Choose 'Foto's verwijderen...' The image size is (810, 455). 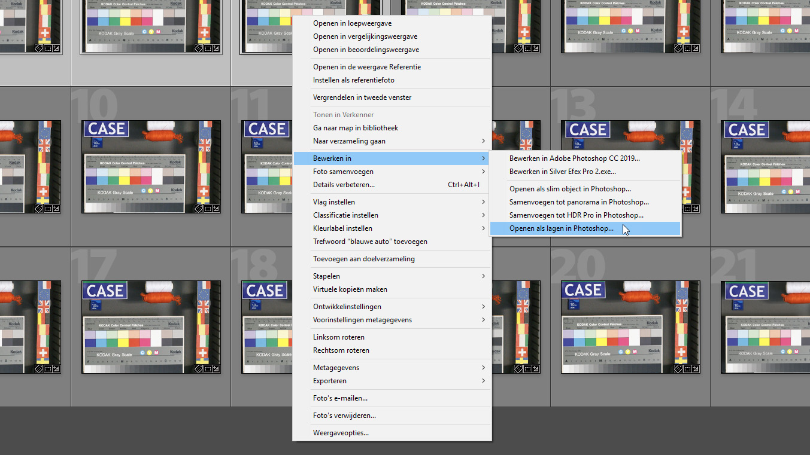pyautogui.click(x=392, y=416)
